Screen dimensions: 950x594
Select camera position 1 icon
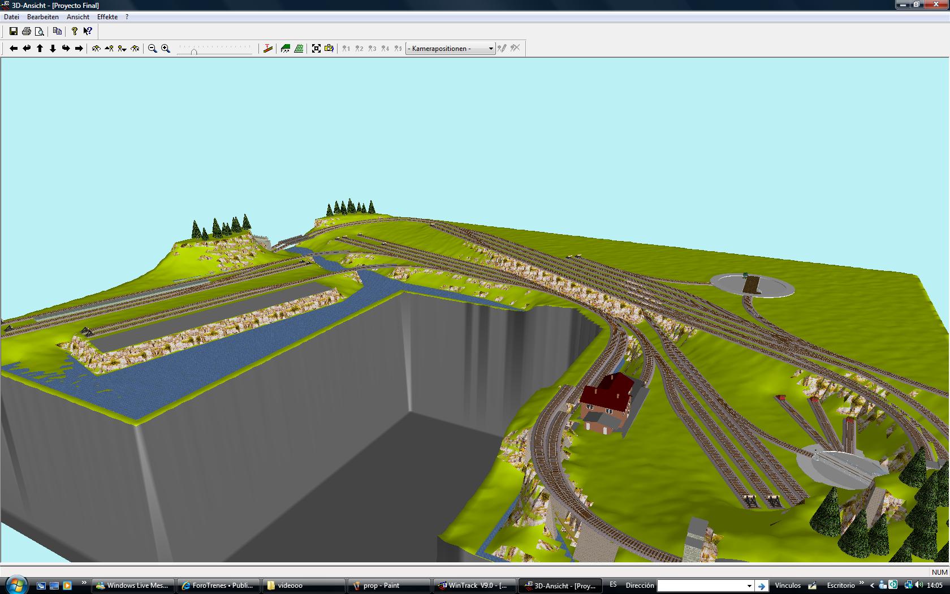tap(346, 49)
